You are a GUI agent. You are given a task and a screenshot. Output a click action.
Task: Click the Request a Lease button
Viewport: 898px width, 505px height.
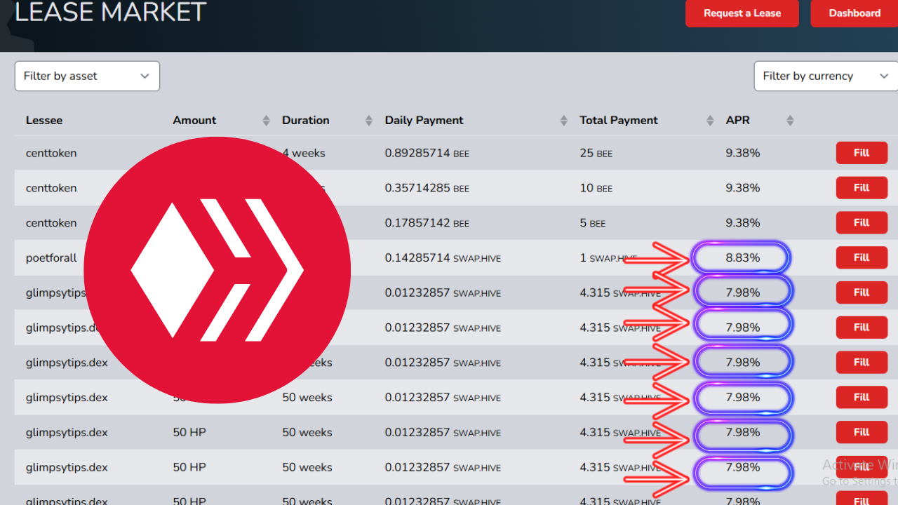pos(742,13)
